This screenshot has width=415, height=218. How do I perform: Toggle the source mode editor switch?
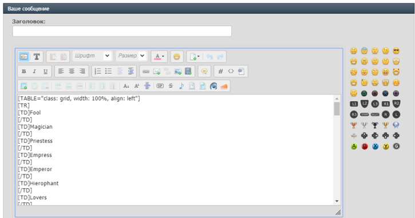click(24, 57)
